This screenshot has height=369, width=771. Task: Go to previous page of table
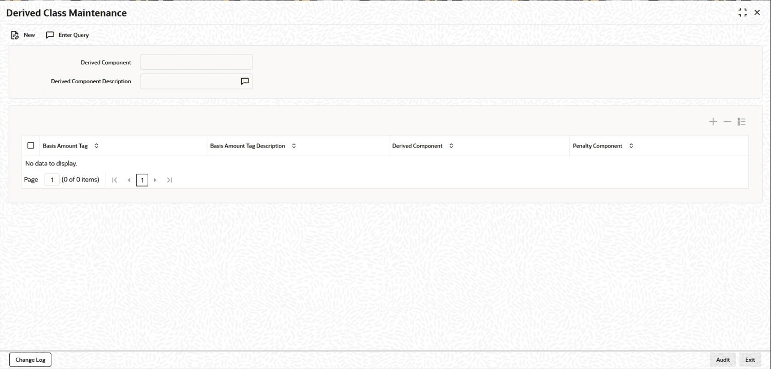(129, 180)
